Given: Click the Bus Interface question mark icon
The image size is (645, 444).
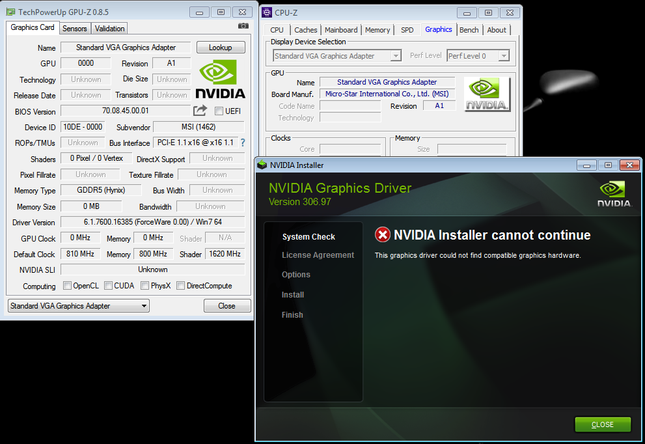Looking at the screenshot, I should (243, 143).
